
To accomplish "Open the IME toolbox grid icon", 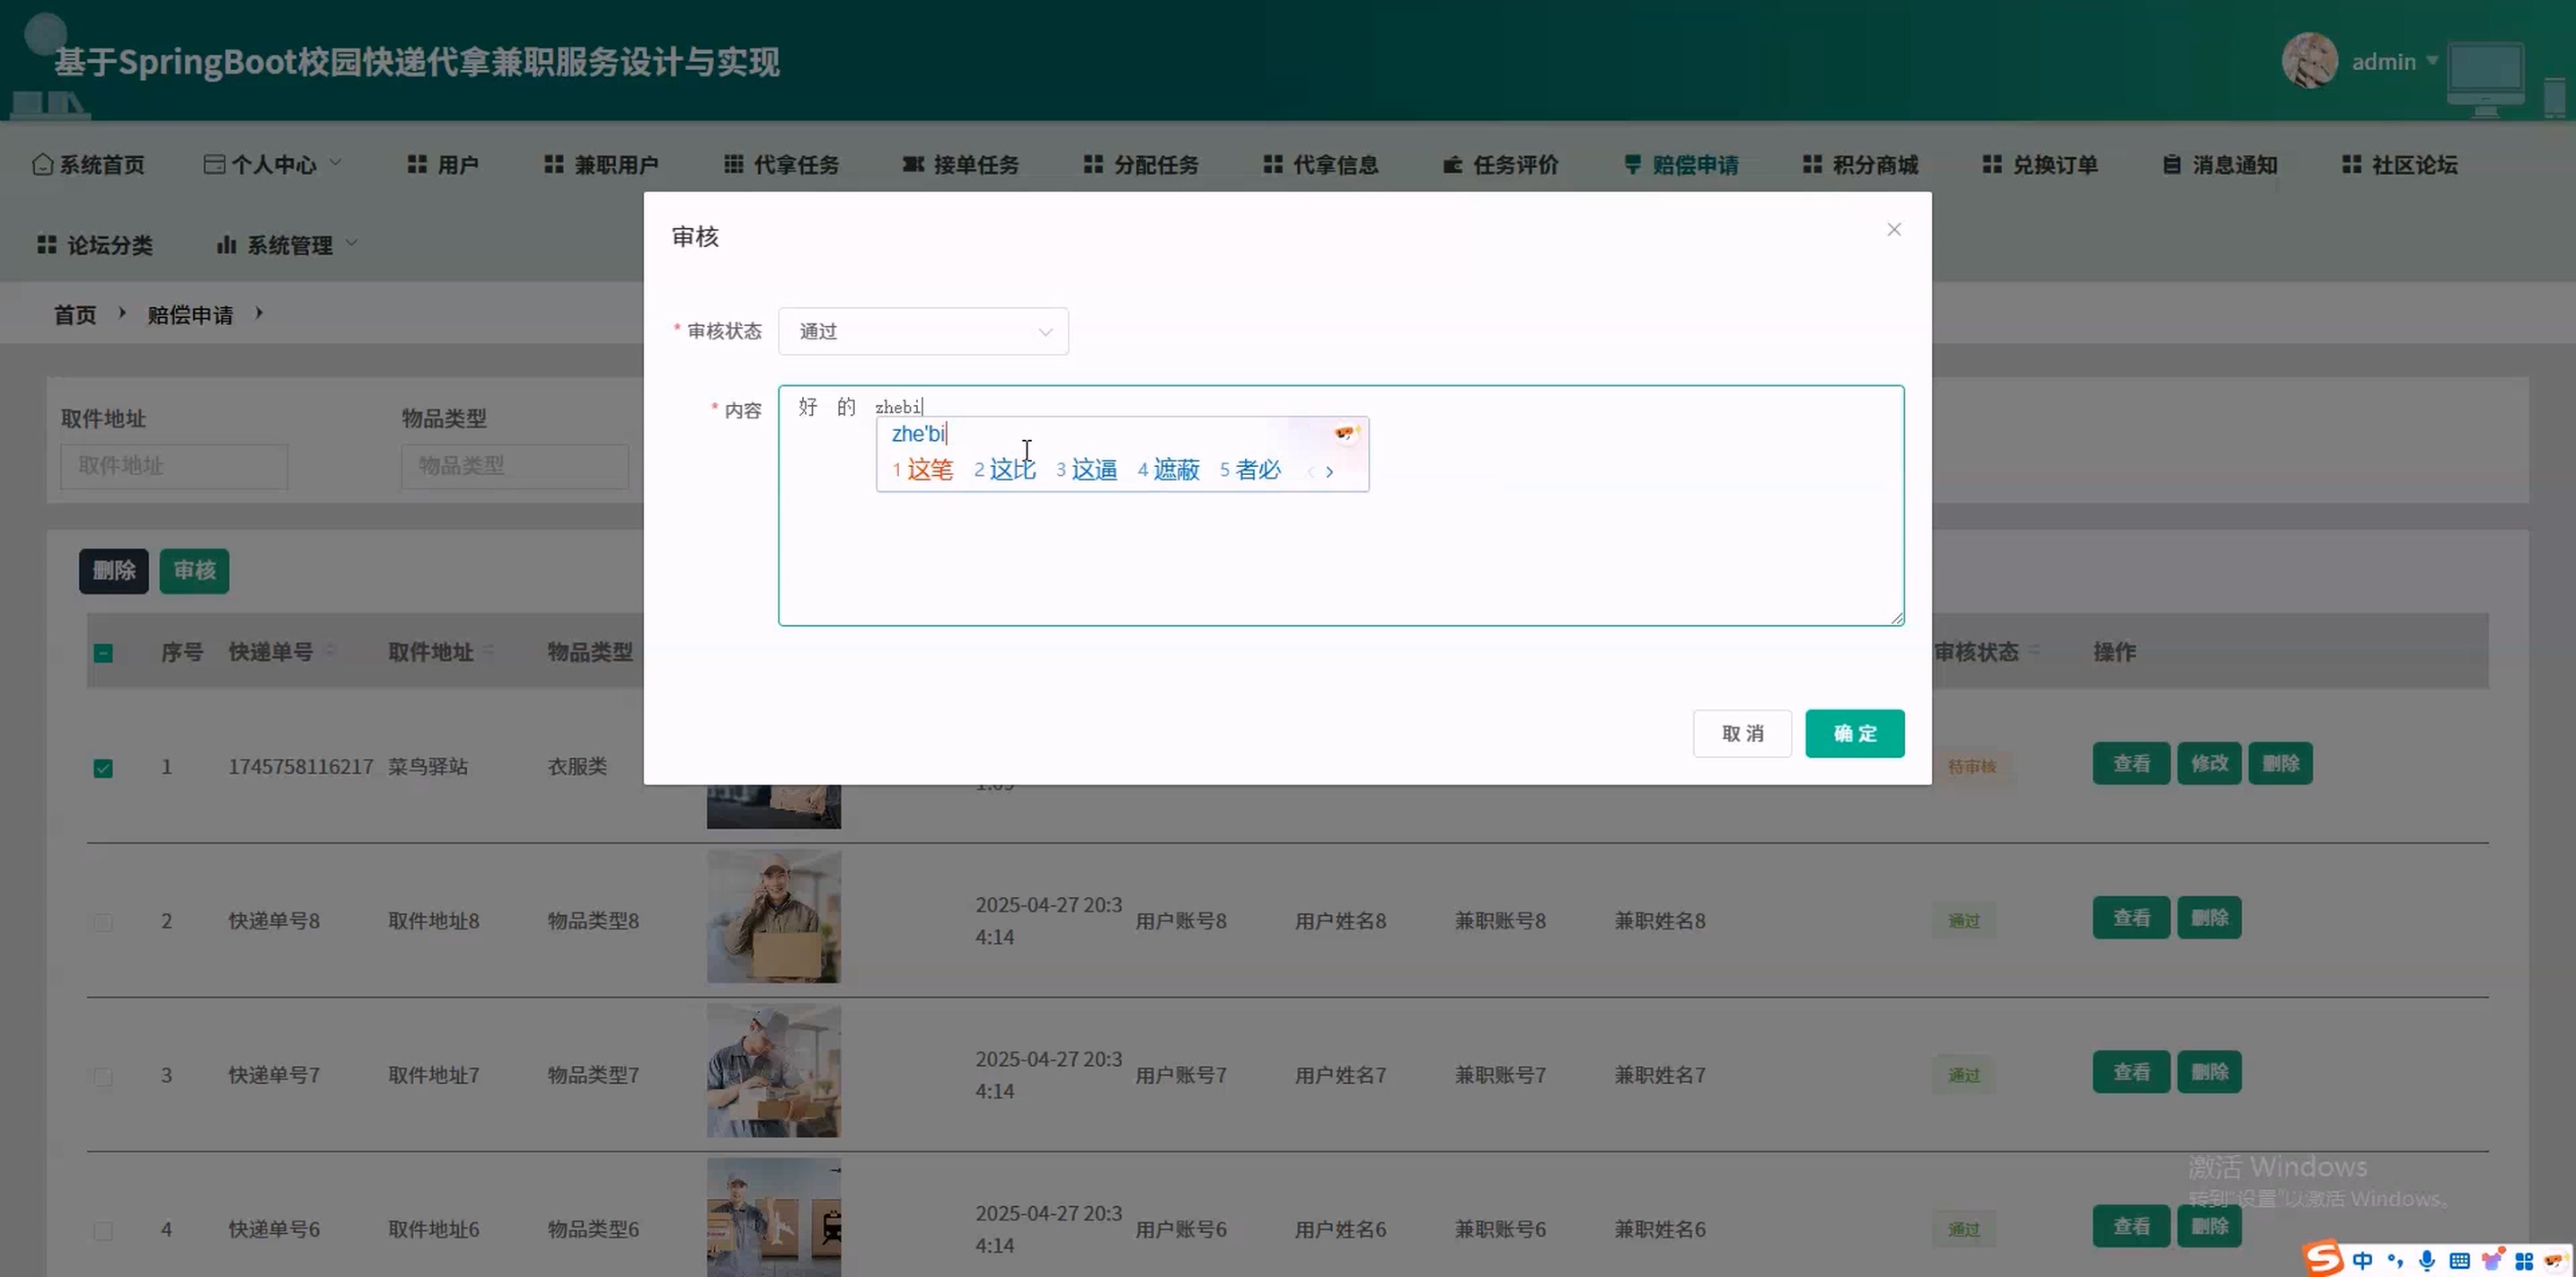I will [2523, 1260].
